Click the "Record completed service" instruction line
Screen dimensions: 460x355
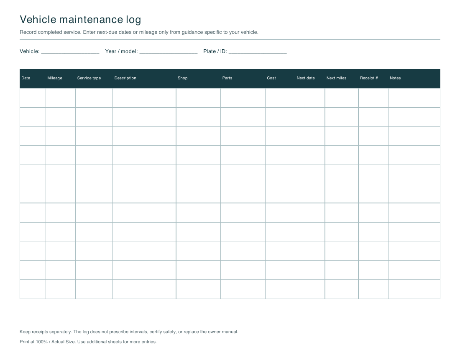pyautogui.click(x=139, y=32)
